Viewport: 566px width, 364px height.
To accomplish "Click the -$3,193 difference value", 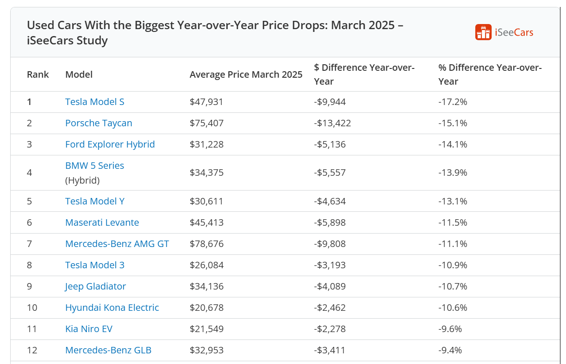I will point(330,265).
